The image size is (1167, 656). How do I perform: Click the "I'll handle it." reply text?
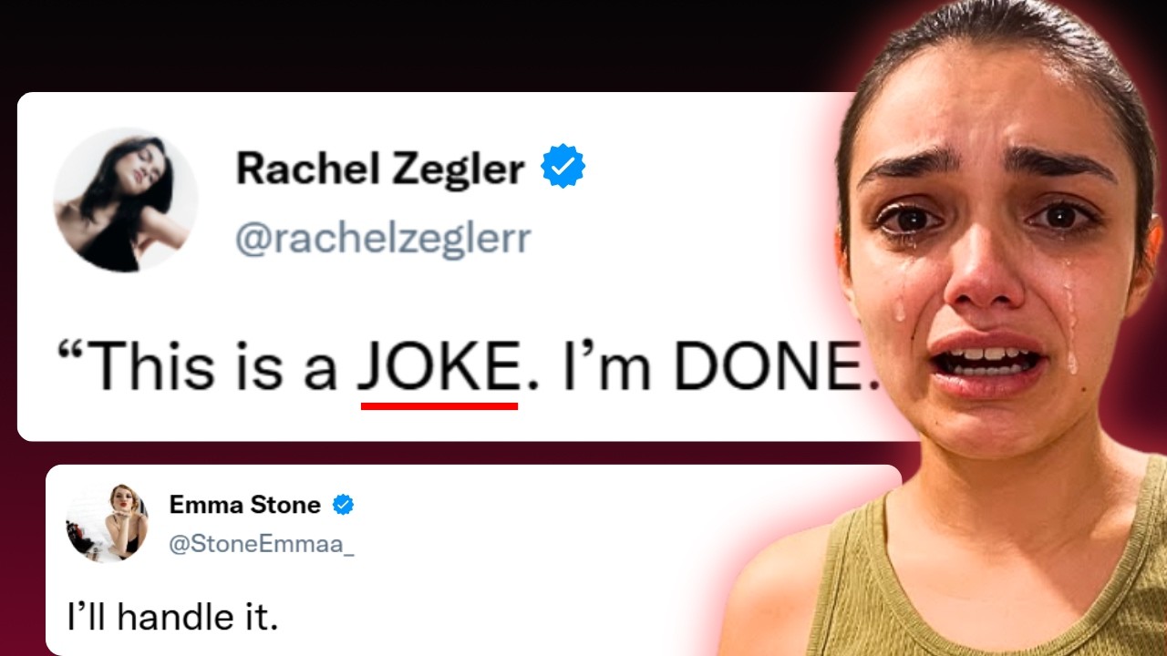pyautogui.click(x=172, y=618)
